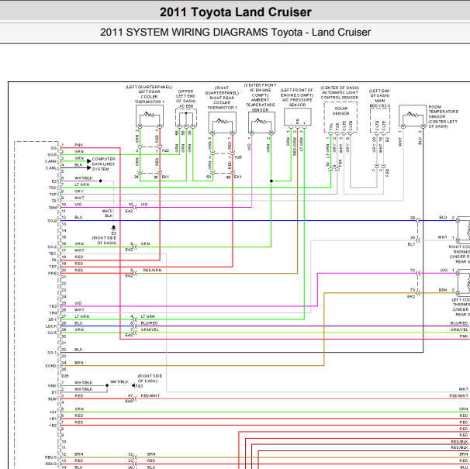Select the "ROOM TEMPERATURE SENSOR" label

click(x=443, y=112)
